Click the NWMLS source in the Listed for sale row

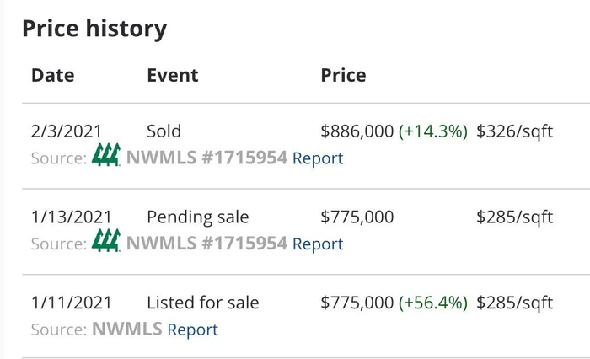pos(126,330)
